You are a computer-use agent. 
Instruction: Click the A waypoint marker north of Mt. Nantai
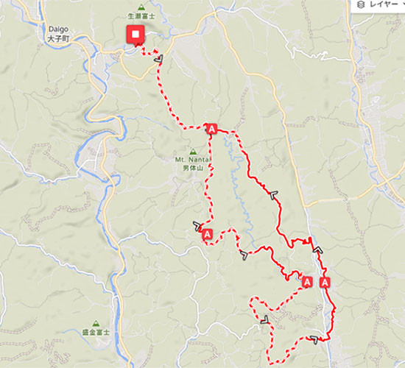click(212, 129)
